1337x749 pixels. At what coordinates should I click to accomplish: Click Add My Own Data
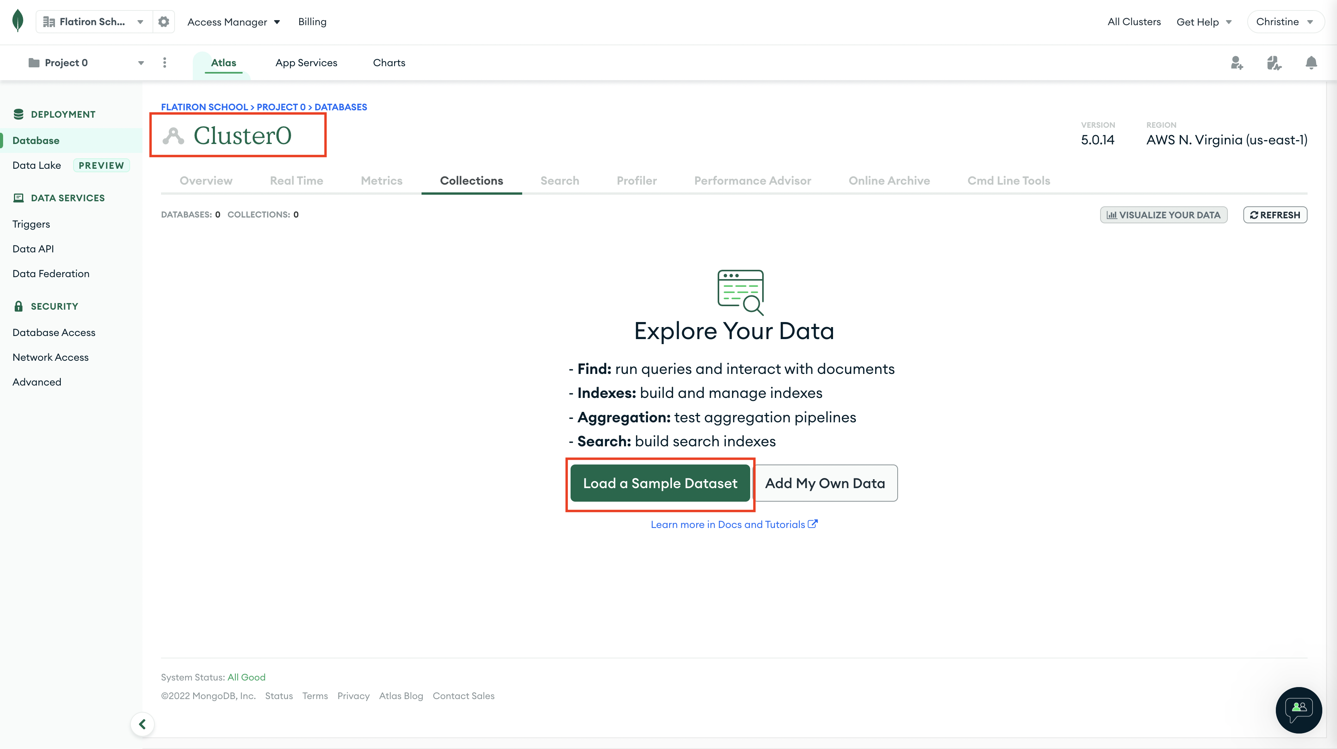[825, 483]
